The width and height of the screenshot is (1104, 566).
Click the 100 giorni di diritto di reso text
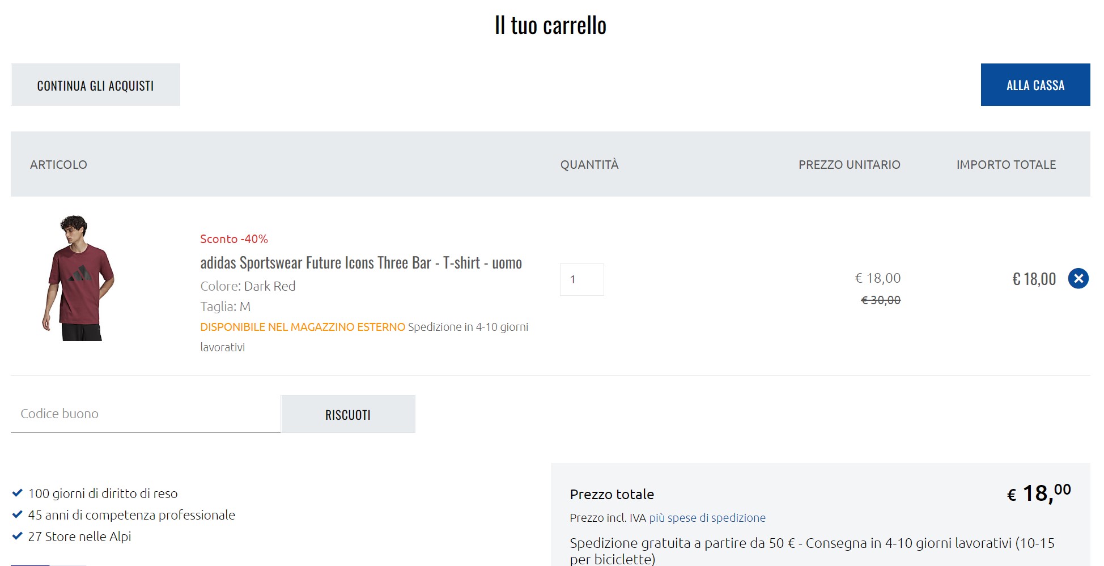tap(103, 493)
